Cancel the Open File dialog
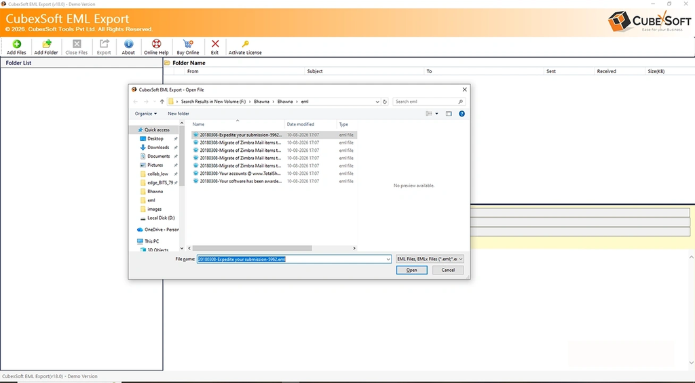This screenshot has height=383, width=695. click(448, 270)
